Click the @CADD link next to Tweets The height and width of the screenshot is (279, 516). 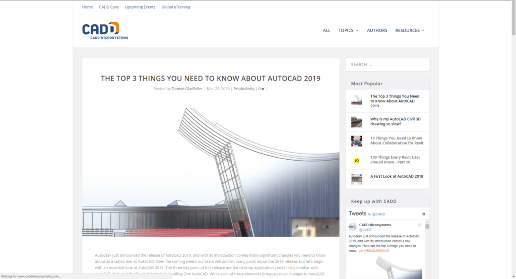pos(378,214)
